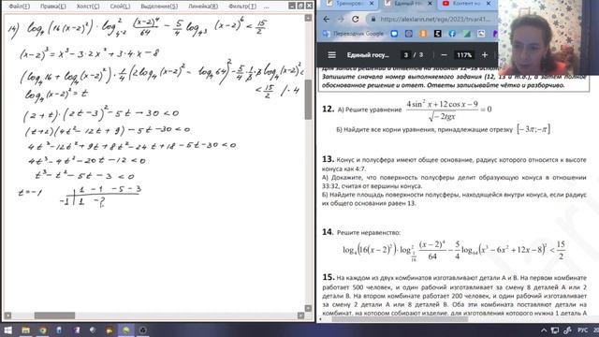Open File Explorer from the taskbar
The image size is (599, 337).
tap(25, 330)
